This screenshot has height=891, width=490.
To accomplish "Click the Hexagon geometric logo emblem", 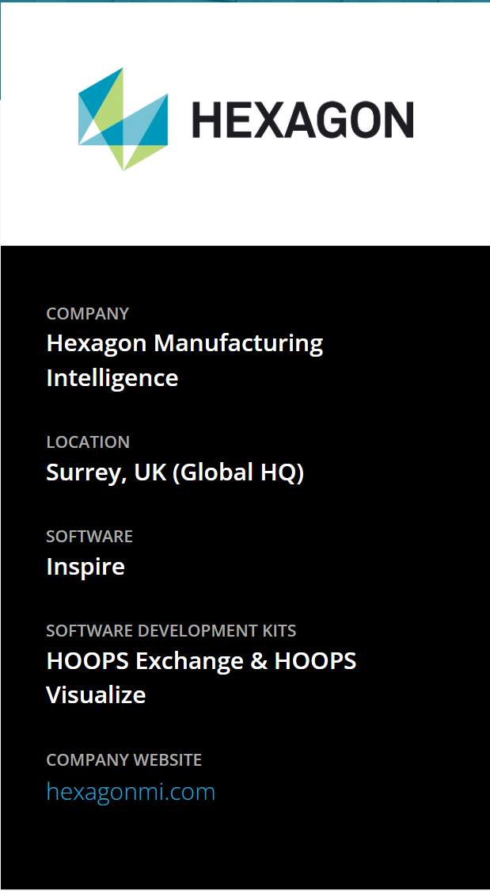I will point(123,120).
